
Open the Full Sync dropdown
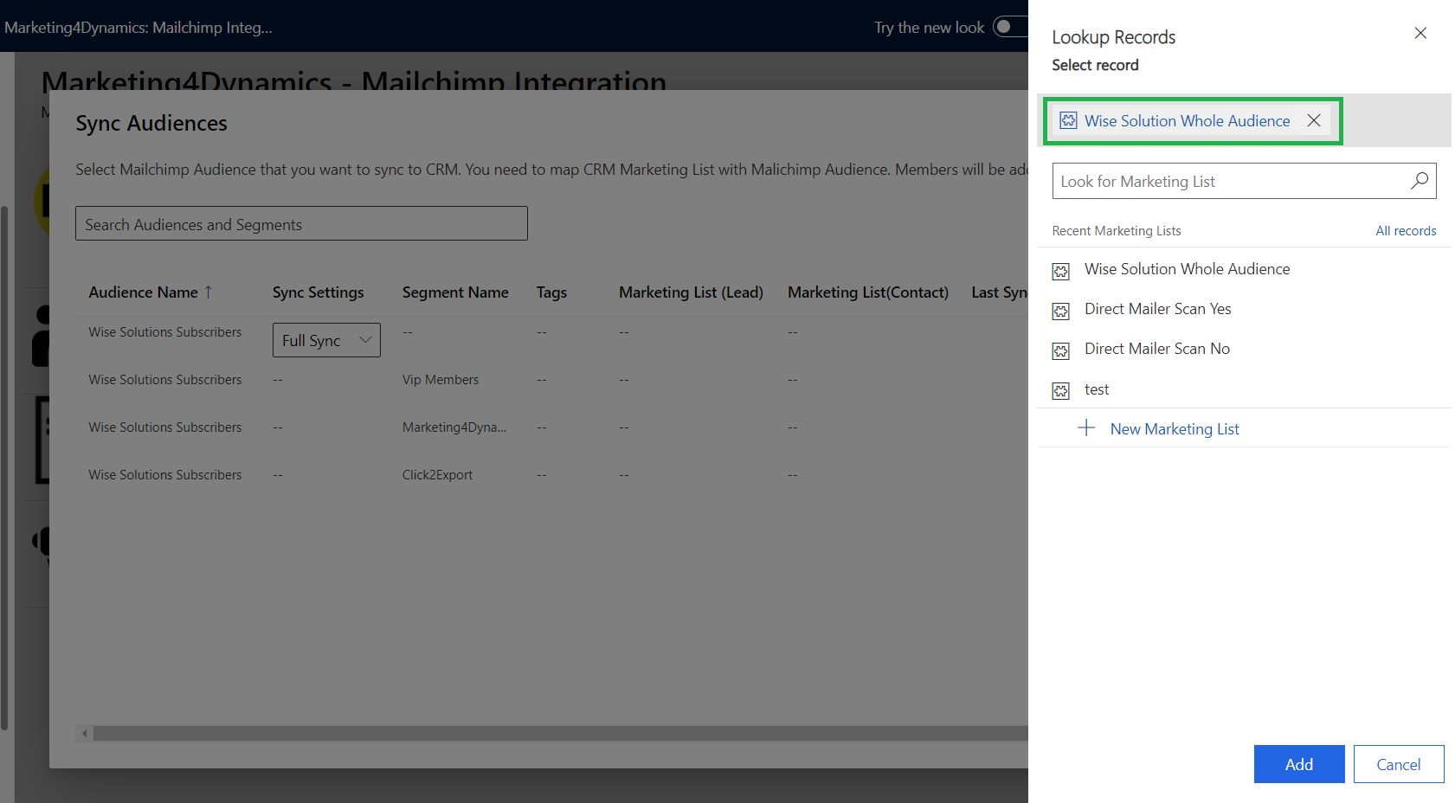pos(326,340)
